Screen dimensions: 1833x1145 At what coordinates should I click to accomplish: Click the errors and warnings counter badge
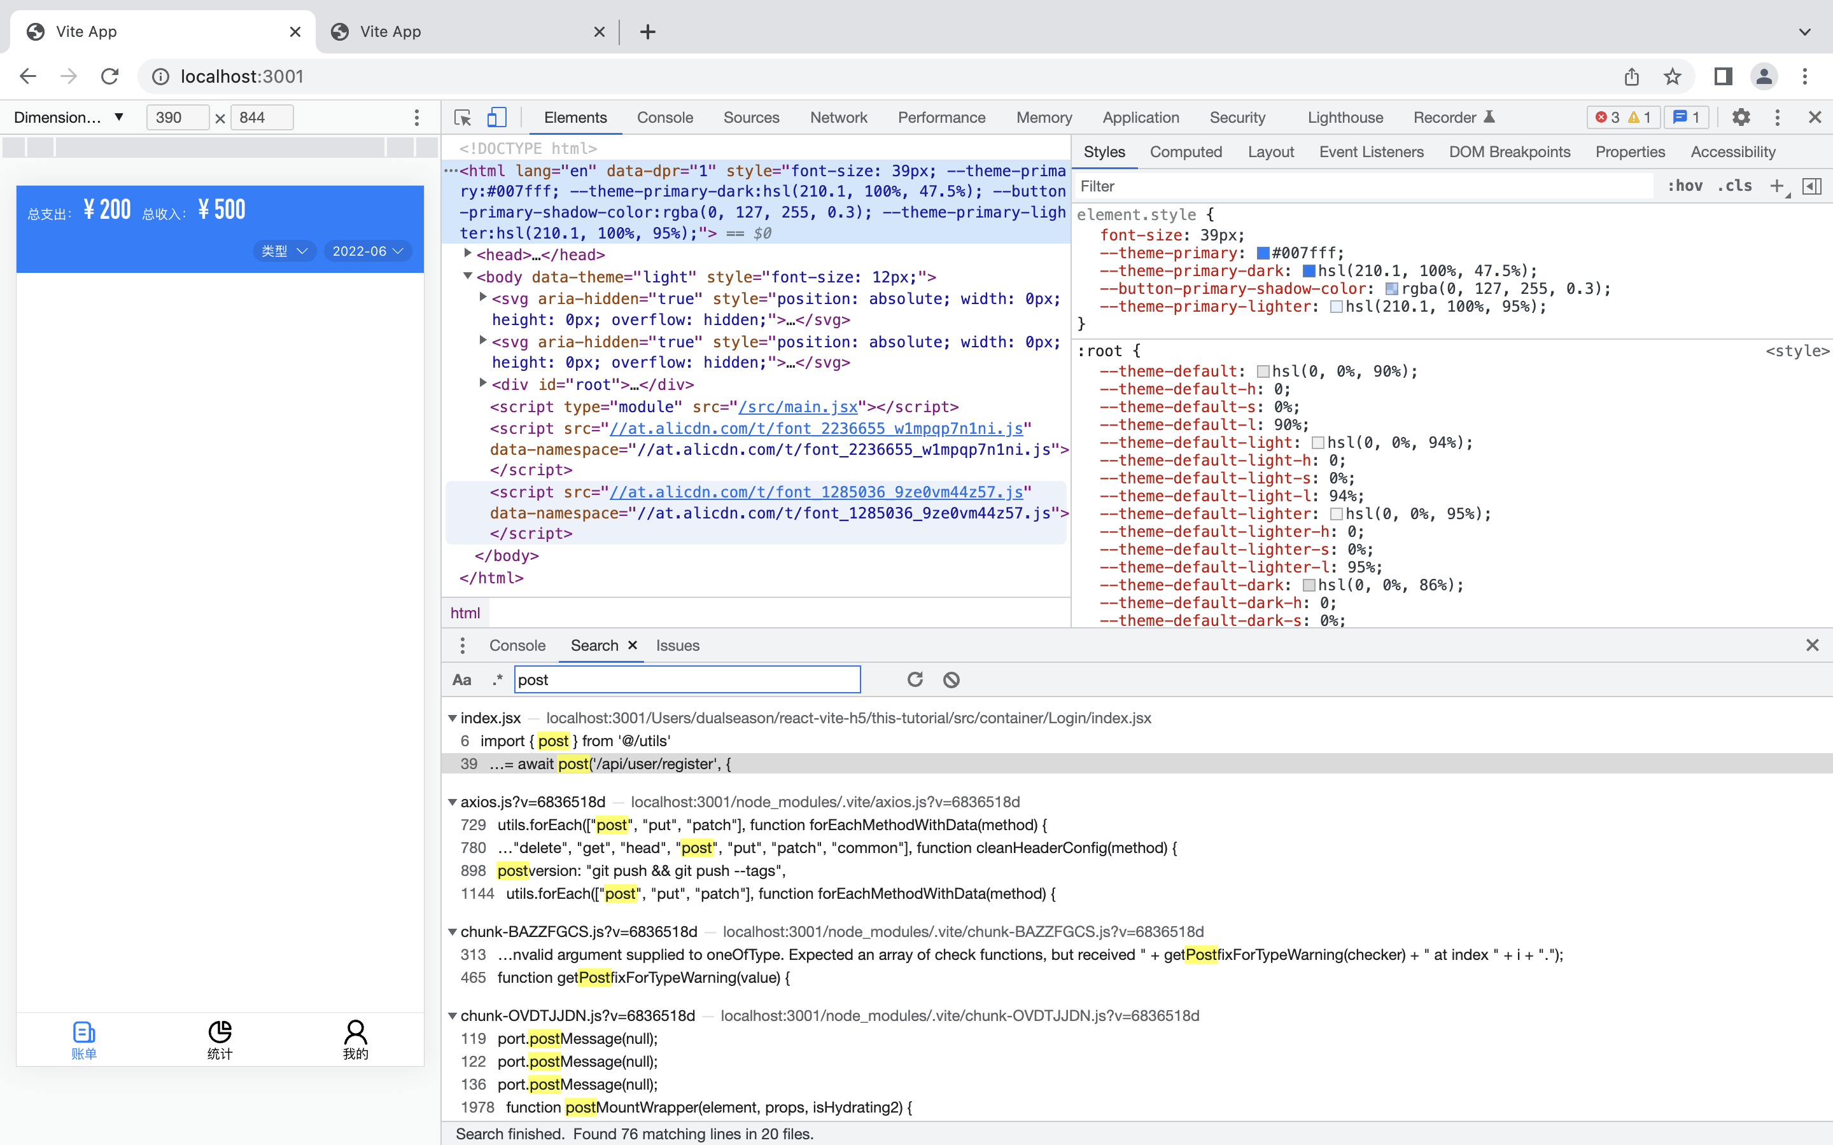tap(1622, 118)
